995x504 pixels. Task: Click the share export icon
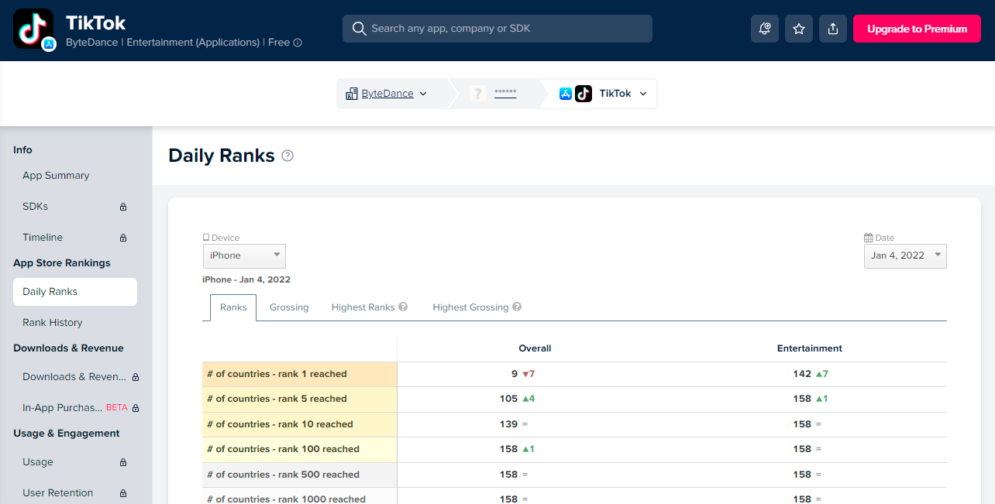pyautogui.click(x=833, y=29)
